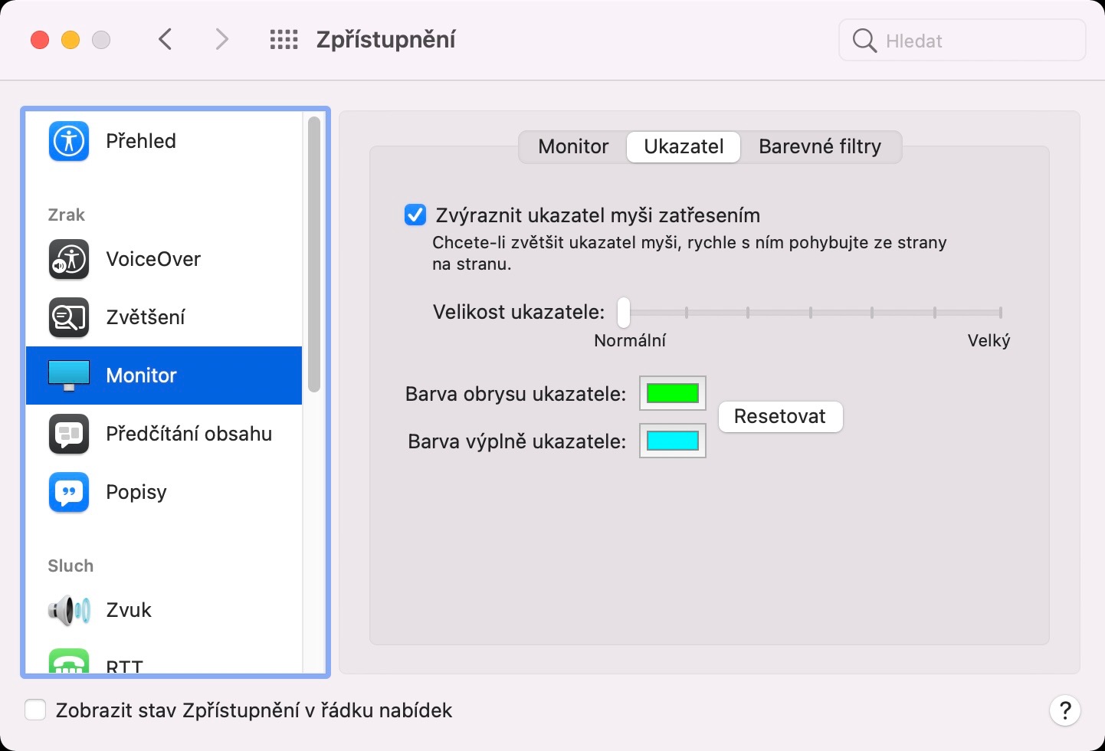Open the Přehled accessibility overview icon
The width and height of the screenshot is (1105, 751).
(x=69, y=141)
